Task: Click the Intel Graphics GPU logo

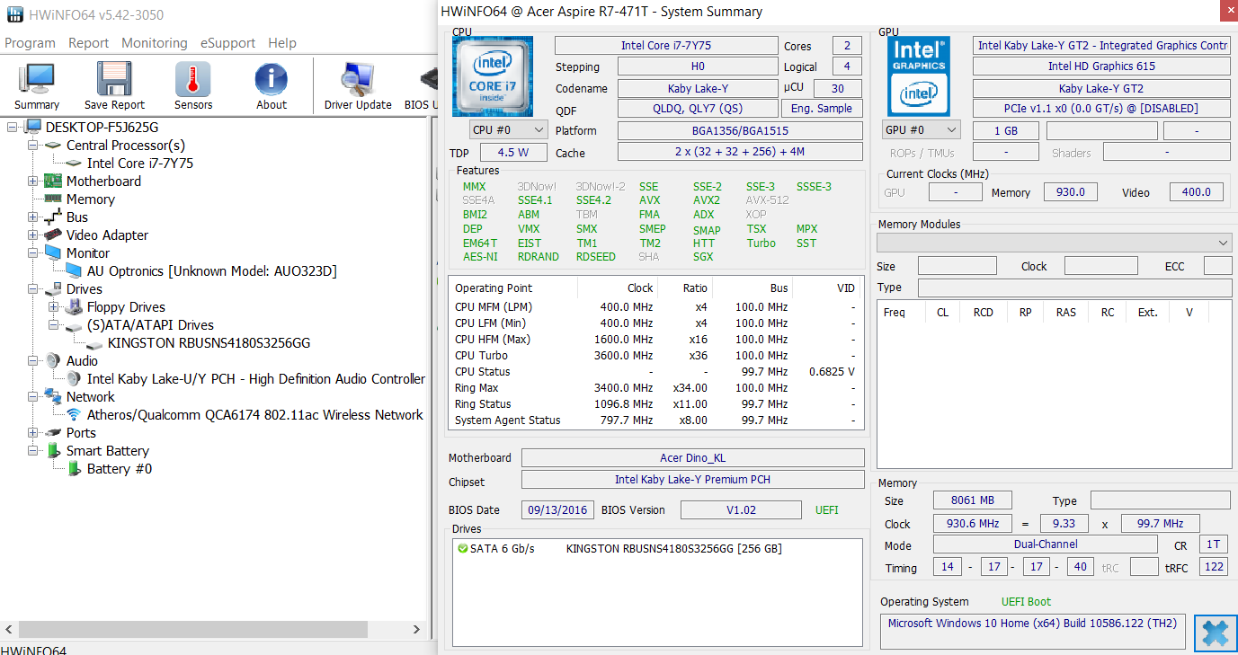Action: pyautogui.click(x=919, y=75)
